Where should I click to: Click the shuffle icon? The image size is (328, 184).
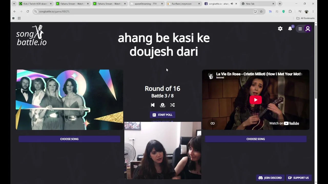coord(172,105)
